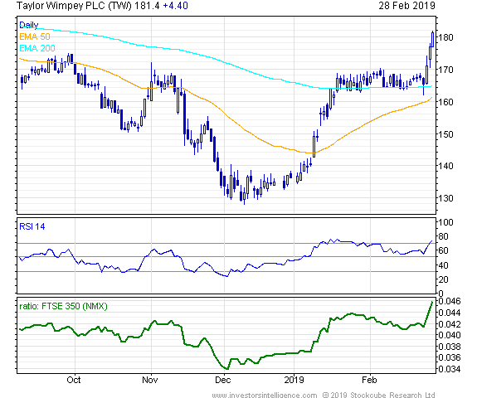Image resolution: width=477 pixels, height=398 pixels.
Task: Click the 0.042 ratio axis value
Action: (450, 324)
